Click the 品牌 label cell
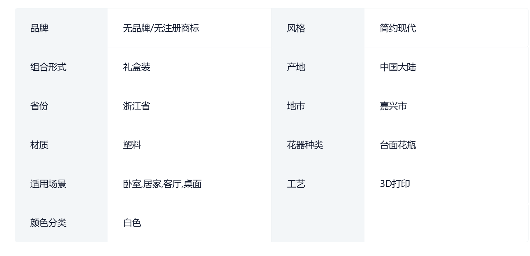 [61, 28]
